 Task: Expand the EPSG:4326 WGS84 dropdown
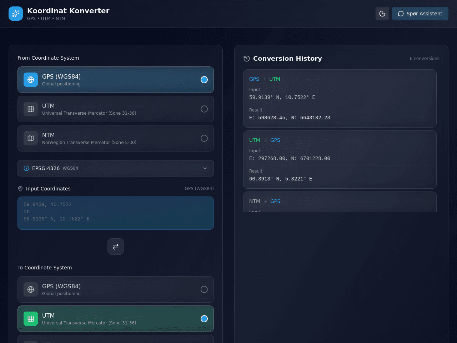coord(116,168)
